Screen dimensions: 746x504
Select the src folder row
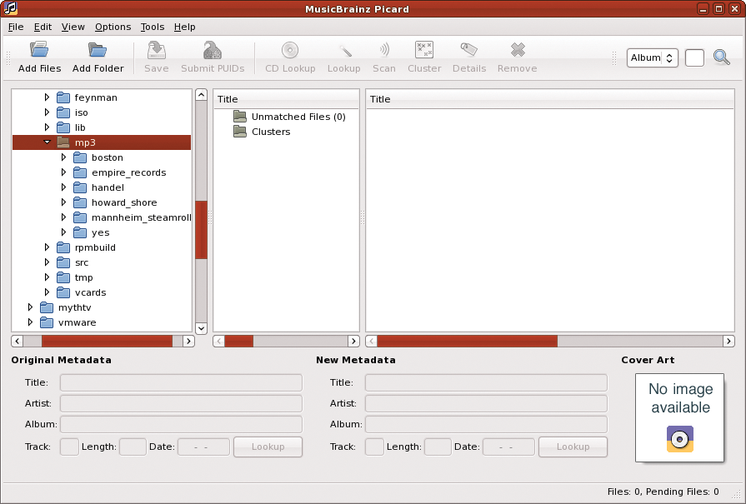point(102,262)
